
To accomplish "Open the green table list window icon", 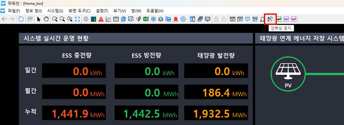I will pyautogui.click(x=93, y=19).
